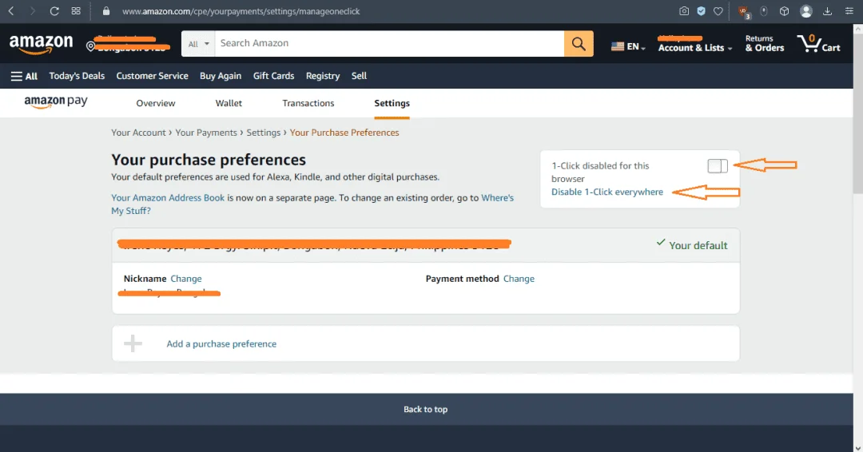The width and height of the screenshot is (863, 452).
Task: Open the browser snapshot camera icon
Action: click(x=683, y=11)
